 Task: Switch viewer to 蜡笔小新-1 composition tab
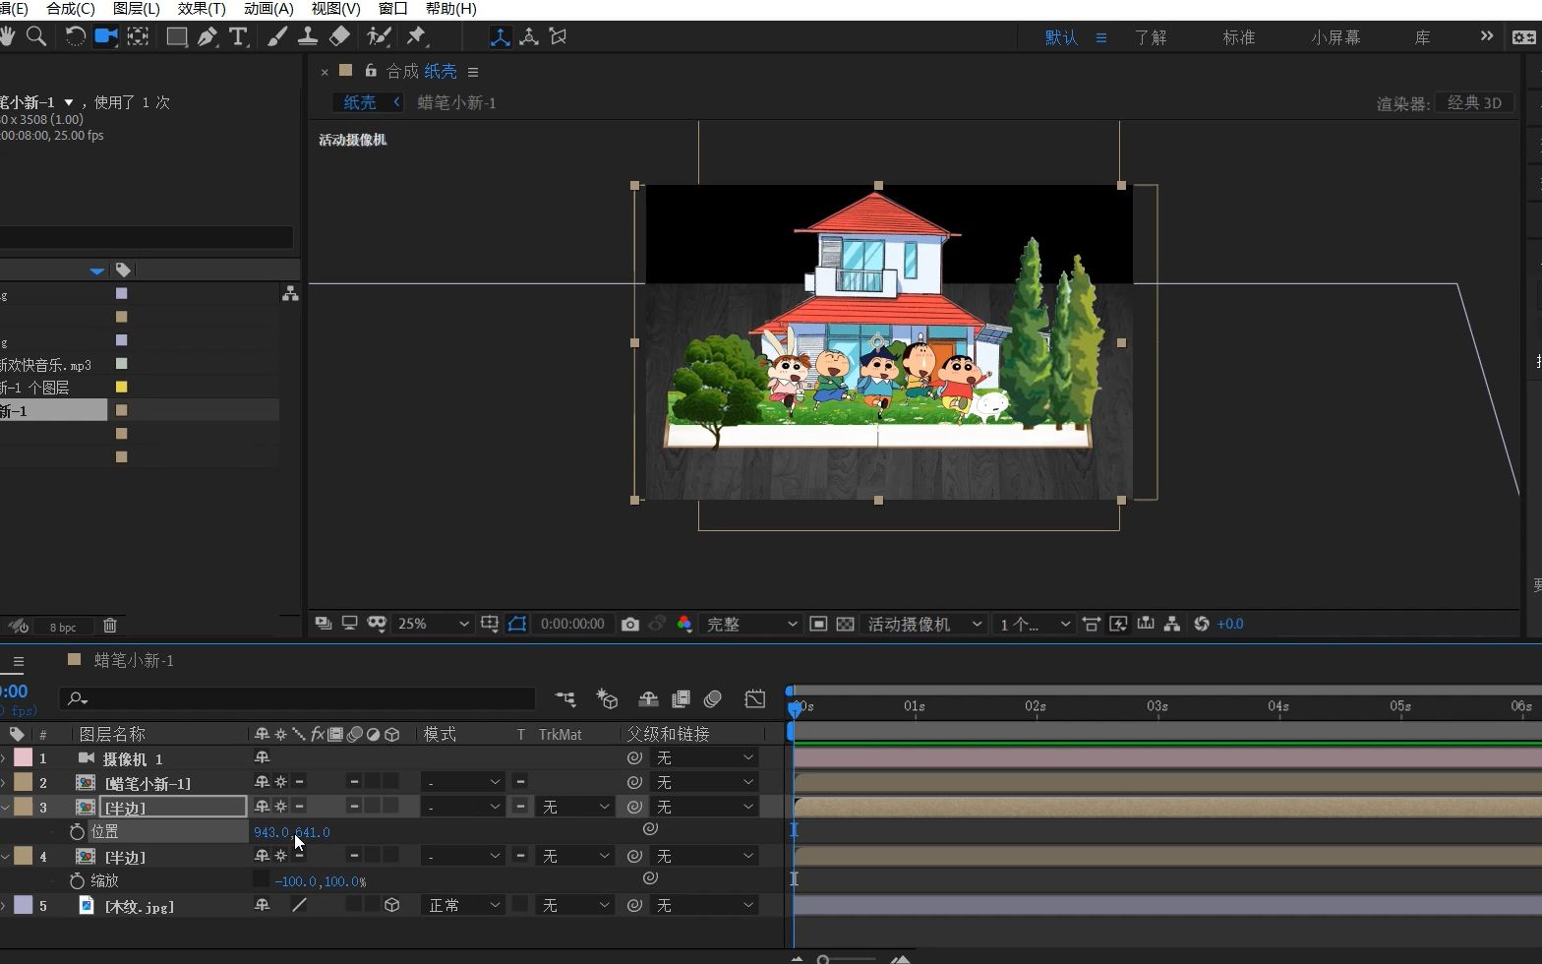pos(456,102)
